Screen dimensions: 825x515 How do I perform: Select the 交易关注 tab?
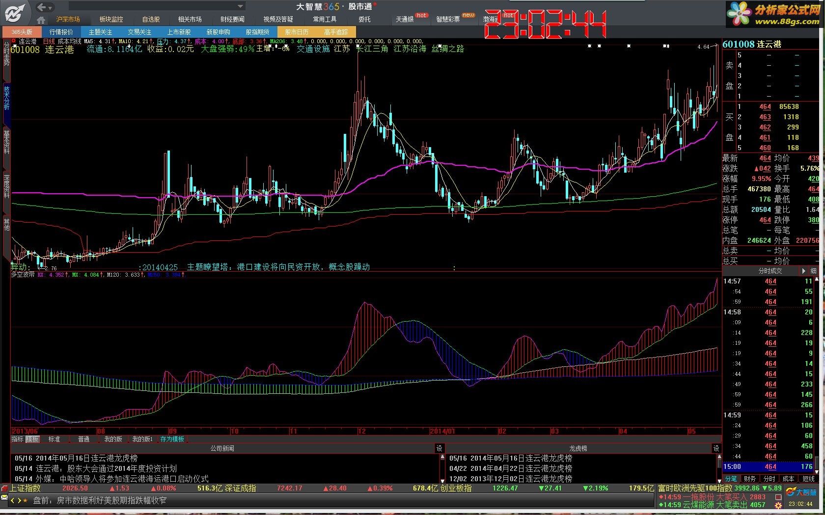[x=139, y=32]
